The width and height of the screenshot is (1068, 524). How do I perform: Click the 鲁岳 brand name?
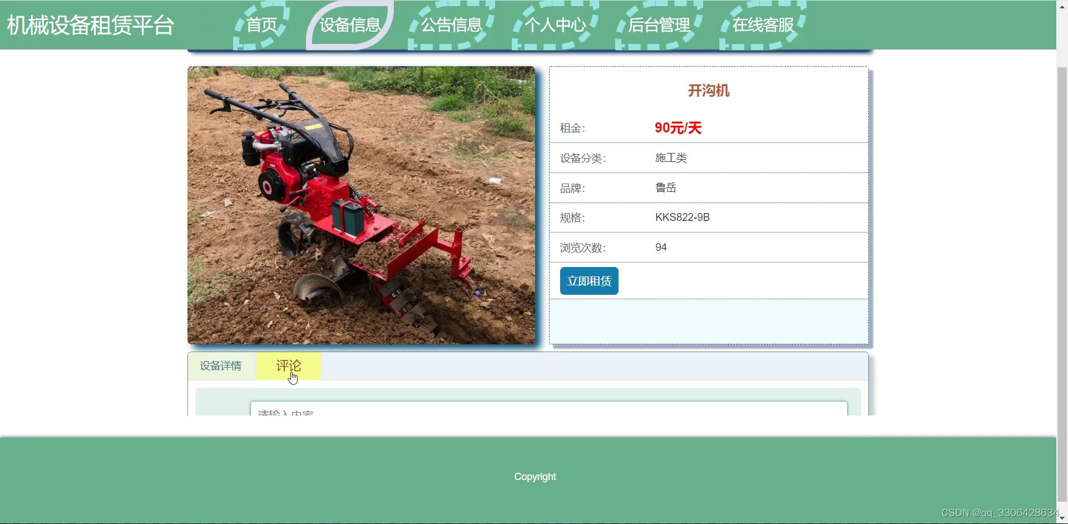665,187
